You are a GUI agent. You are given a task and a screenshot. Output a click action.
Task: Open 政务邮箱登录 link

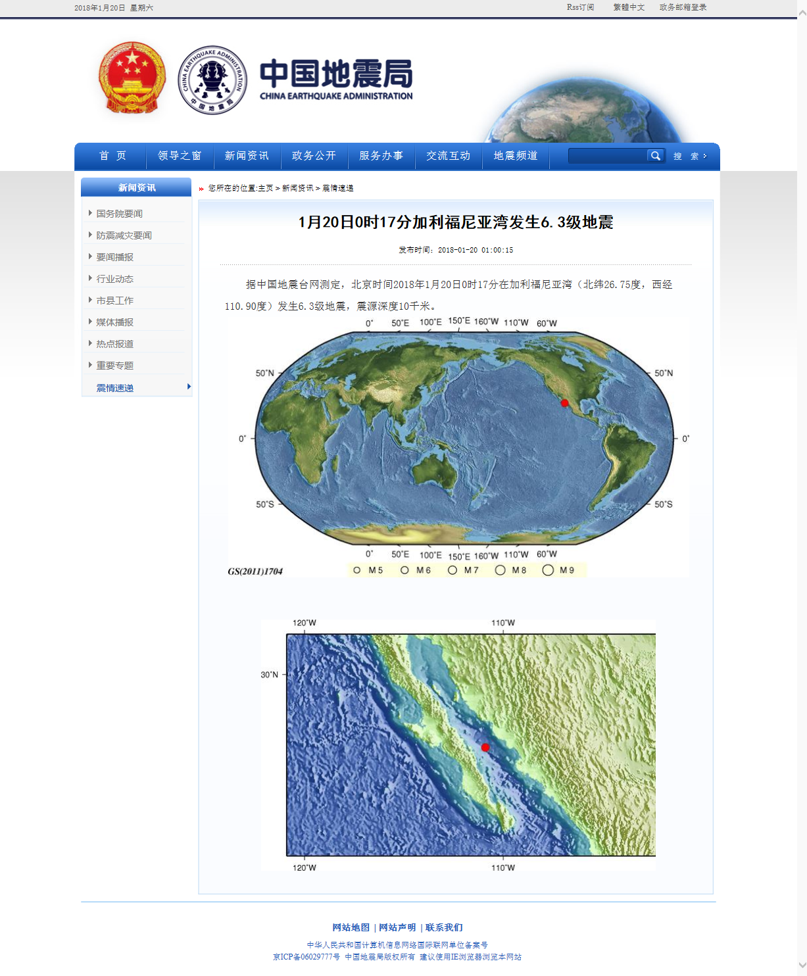point(683,7)
